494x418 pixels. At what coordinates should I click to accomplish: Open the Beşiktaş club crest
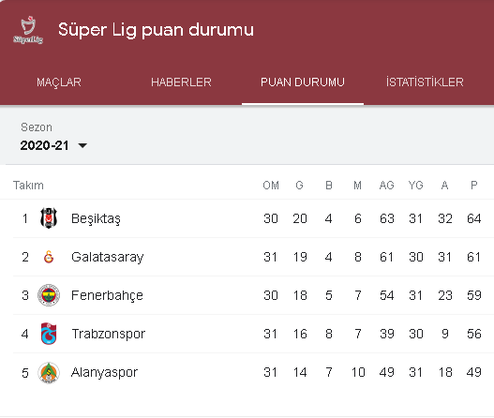point(49,218)
